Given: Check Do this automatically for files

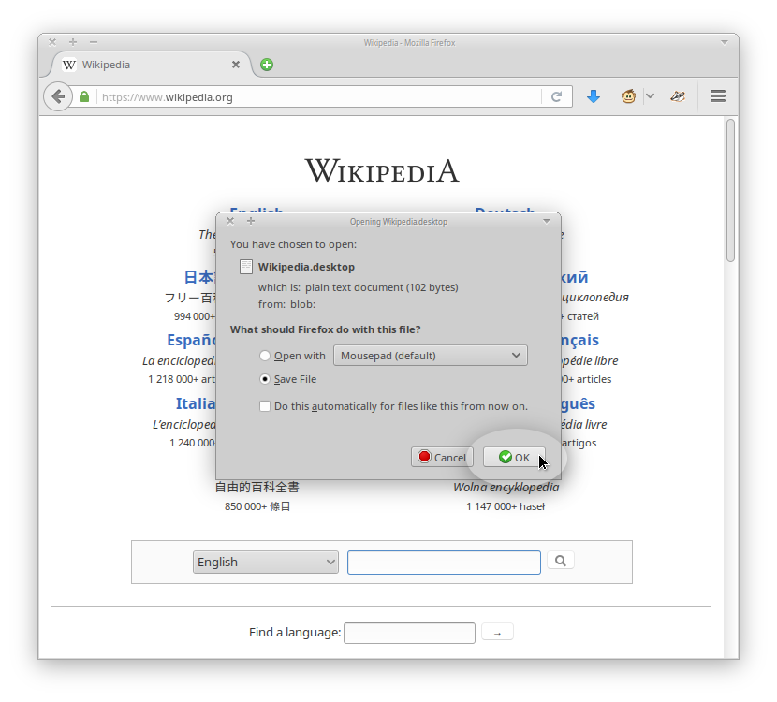Looking at the screenshot, I should pyautogui.click(x=265, y=406).
